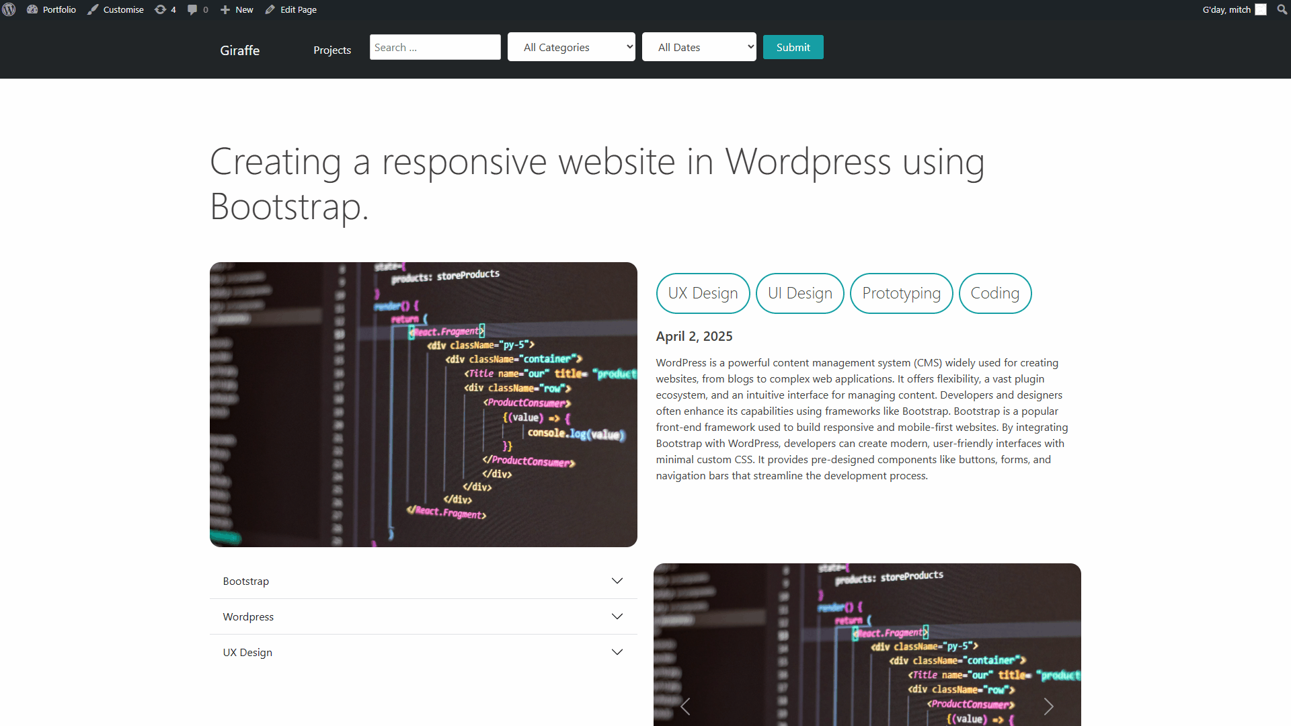The image size is (1291, 726).
Task: Click the admin bar search magnifier
Action: click(1282, 9)
